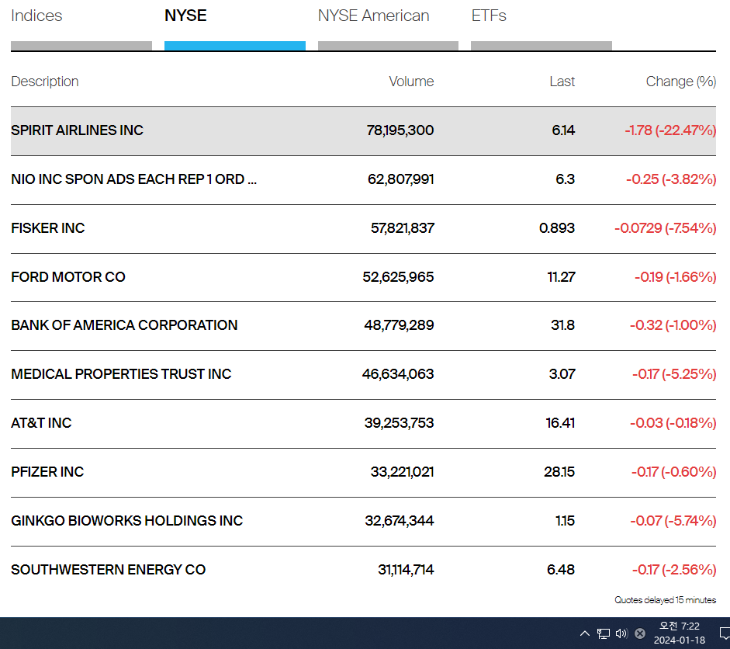Screen dimensions: 730x649
Task: Open the PFIZER INC quote
Action: click(47, 472)
